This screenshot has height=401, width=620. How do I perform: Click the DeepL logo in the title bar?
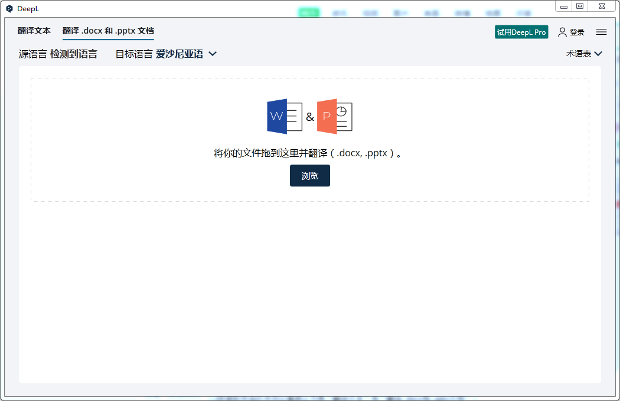(x=8, y=8)
